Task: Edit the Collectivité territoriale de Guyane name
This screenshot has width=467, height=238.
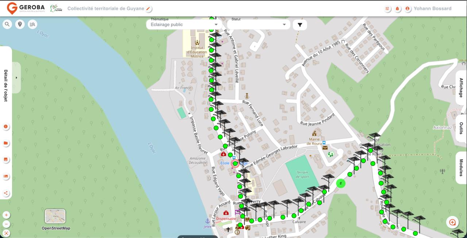Action: coord(148,9)
